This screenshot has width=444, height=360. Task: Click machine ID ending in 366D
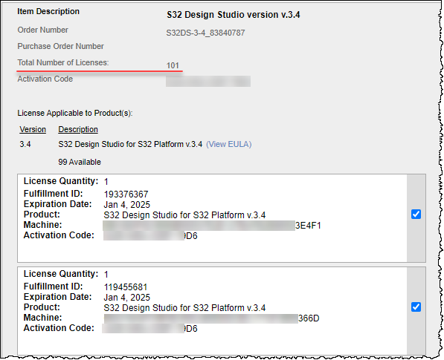[x=211, y=318]
